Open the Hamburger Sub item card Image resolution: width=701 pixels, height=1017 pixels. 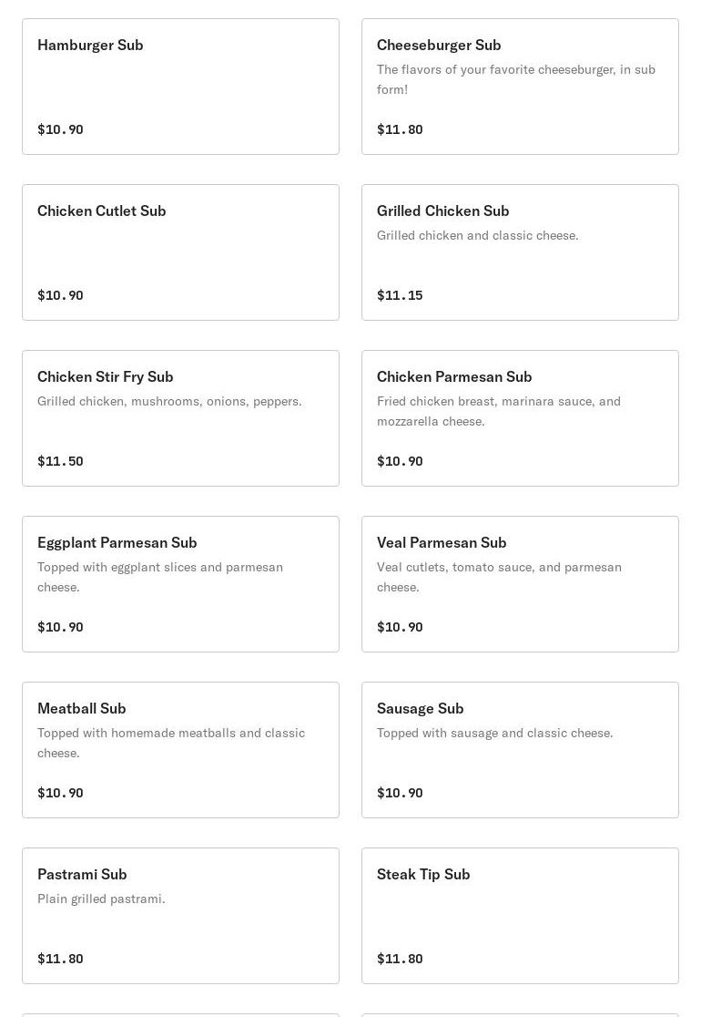[x=180, y=87]
